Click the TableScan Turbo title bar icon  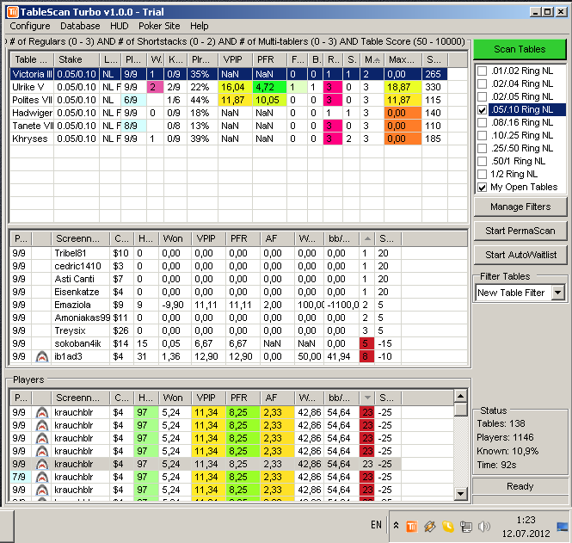pyautogui.click(x=12, y=12)
